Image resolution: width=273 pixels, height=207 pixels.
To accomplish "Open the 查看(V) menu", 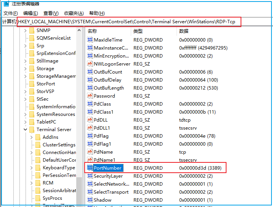I will click(x=51, y=13).
